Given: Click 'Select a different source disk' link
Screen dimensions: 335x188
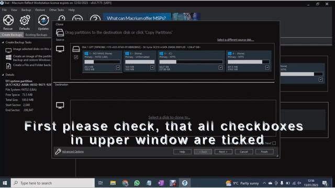Looking at the screenshot, I should tap(236, 40).
